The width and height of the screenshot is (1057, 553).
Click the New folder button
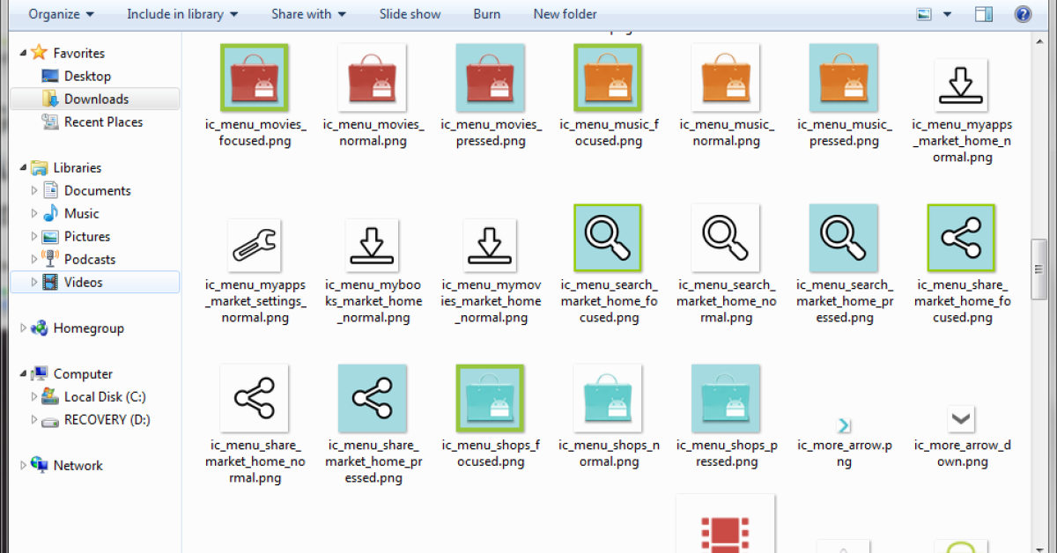(565, 14)
